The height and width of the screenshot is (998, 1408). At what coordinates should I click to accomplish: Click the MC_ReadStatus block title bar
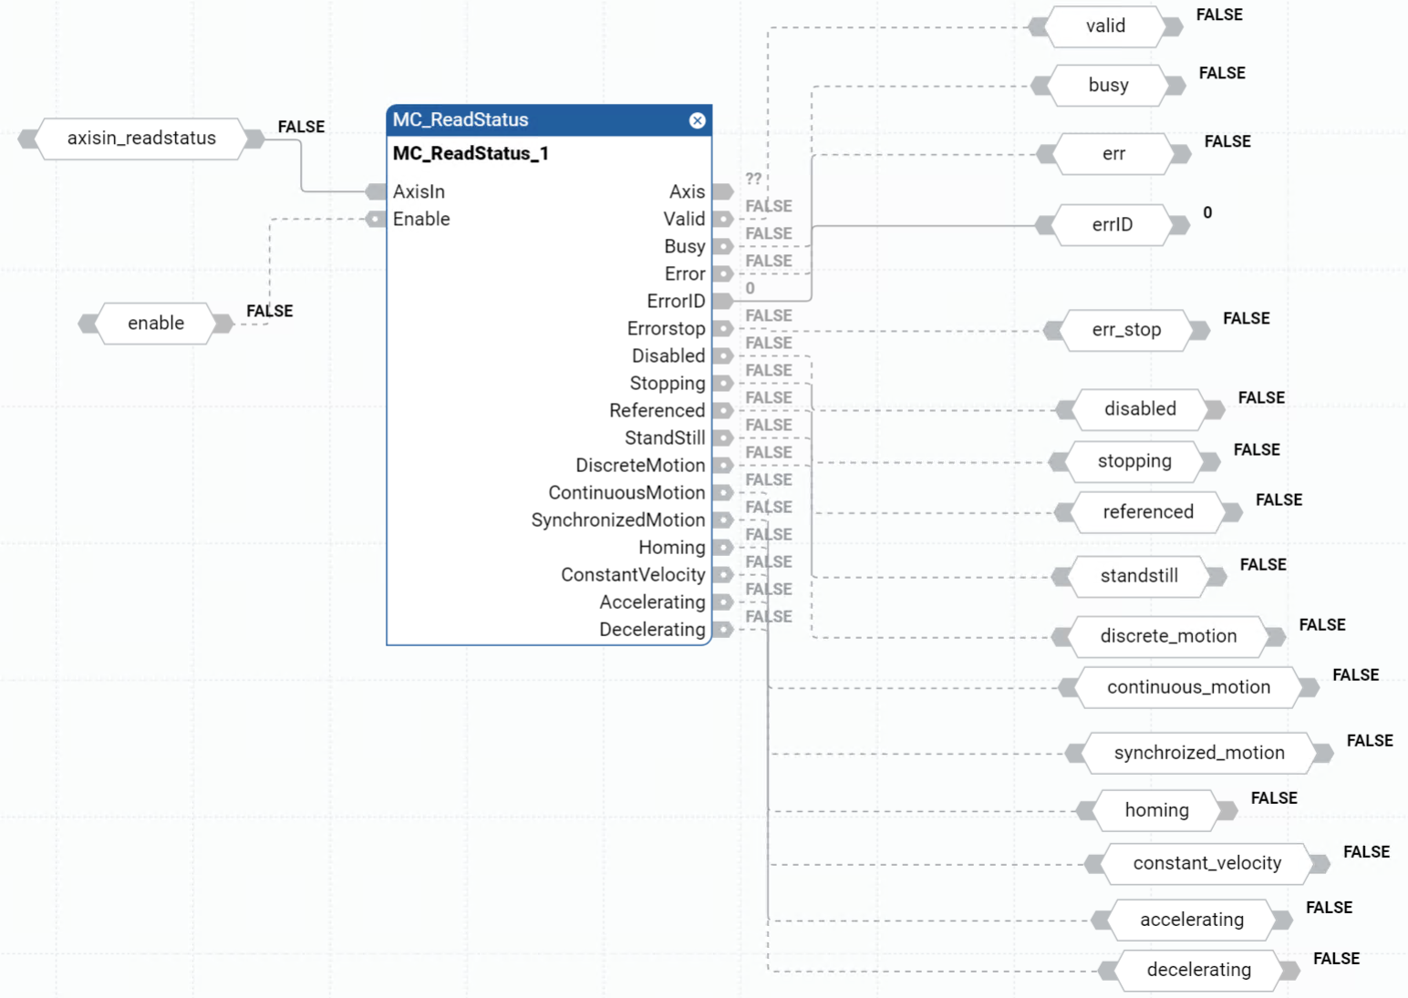pos(538,120)
